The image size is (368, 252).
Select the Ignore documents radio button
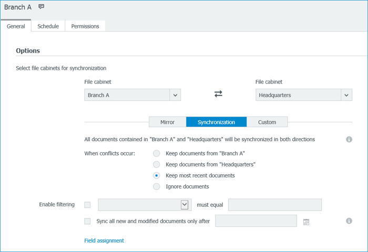[157, 186]
